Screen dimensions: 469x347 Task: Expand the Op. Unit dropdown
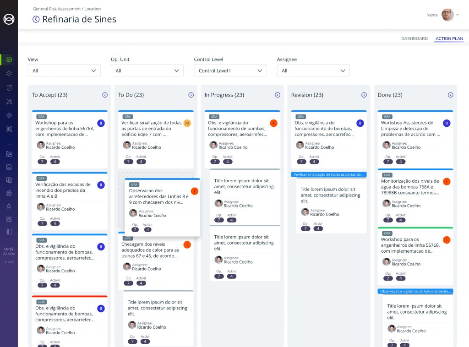tap(147, 70)
